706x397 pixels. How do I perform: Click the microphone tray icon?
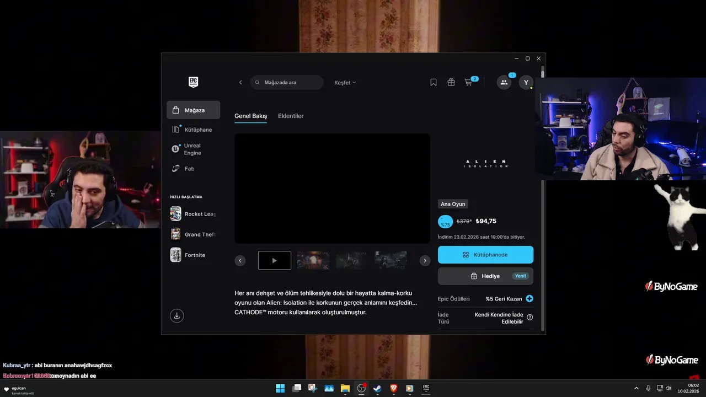(648, 388)
